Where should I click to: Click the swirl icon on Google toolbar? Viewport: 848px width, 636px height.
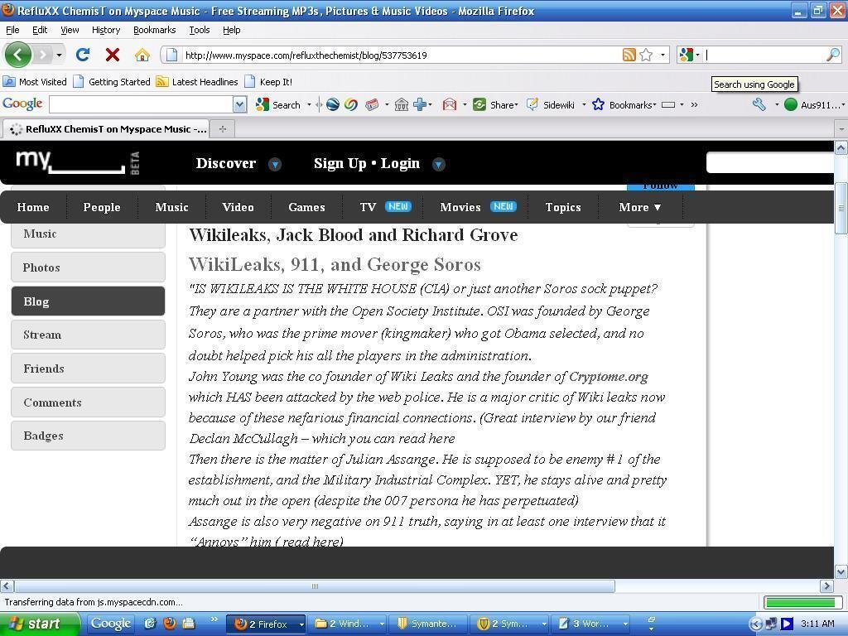[351, 105]
